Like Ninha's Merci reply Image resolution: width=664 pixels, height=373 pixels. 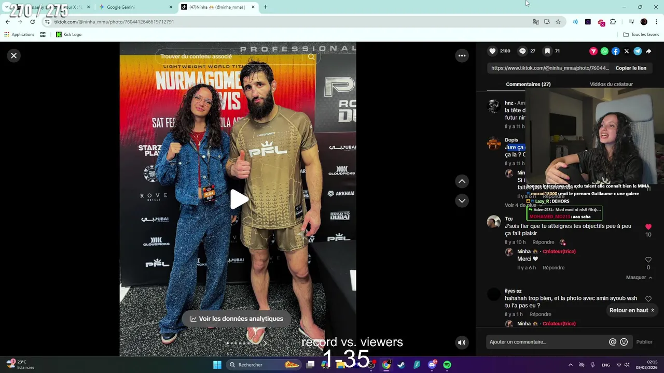[648, 260]
